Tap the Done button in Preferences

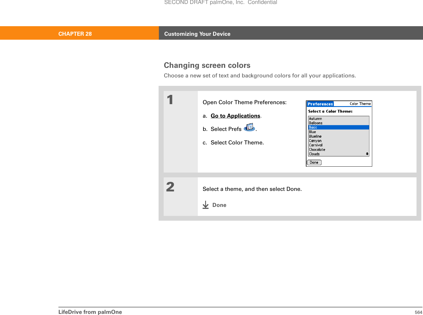(314, 162)
